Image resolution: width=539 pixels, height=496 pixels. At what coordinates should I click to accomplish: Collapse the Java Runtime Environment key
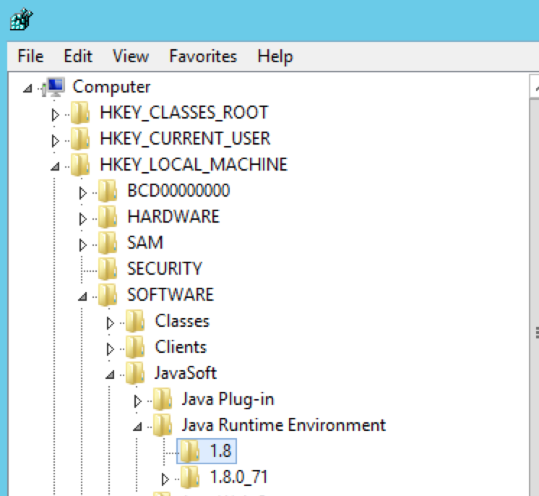(x=137, y=427)
